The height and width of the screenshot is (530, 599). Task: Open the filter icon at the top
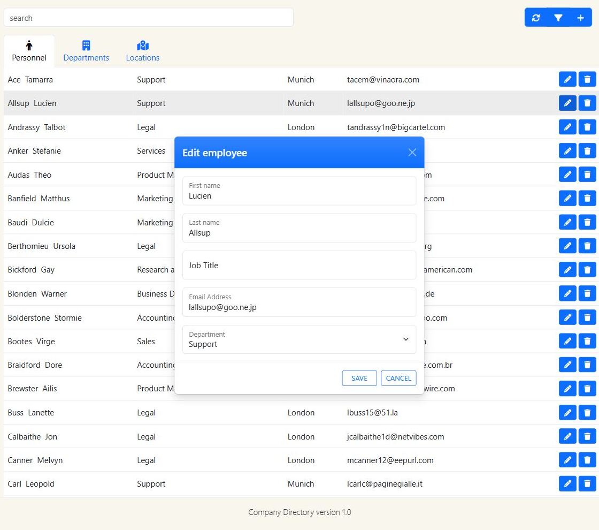point(558,17)
